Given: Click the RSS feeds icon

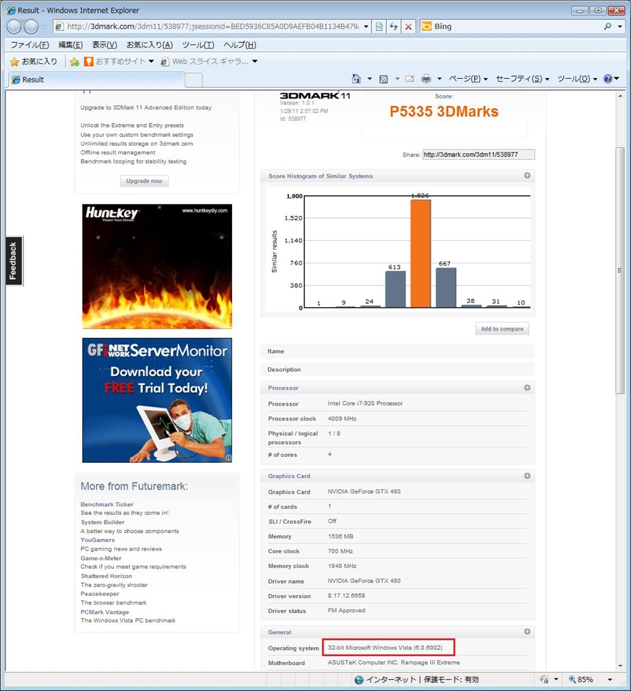Looking at the screenshot, I should pos(383,79).
